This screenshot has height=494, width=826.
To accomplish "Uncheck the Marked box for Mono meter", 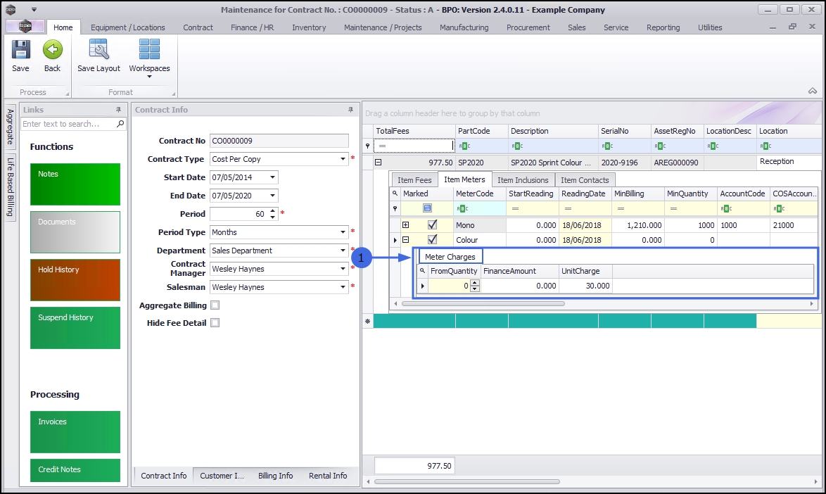I will (x=432, y=225).
